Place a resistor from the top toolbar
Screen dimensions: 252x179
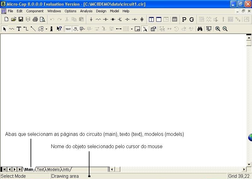98,20
